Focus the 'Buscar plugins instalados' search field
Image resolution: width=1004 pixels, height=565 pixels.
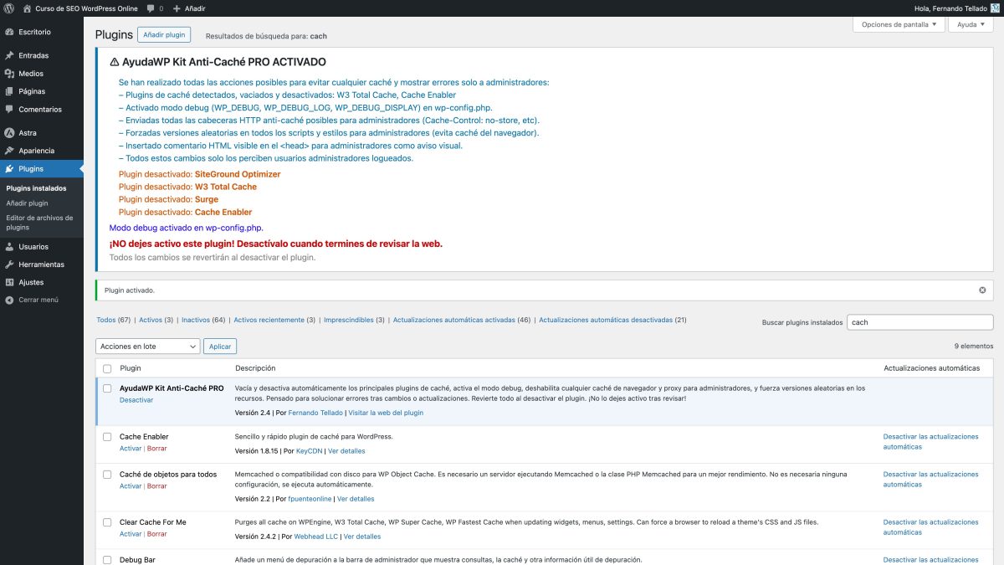[919, 322]
